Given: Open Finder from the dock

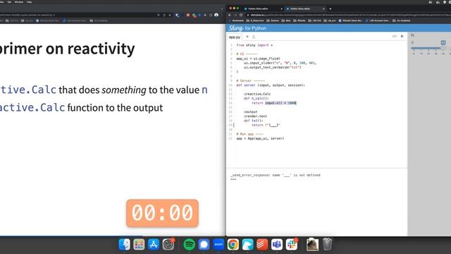Looking at the screenshot, I should (124, 245).
